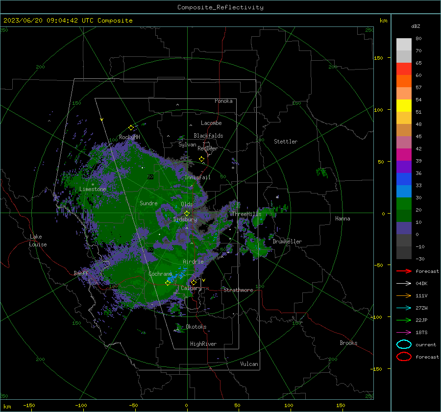This screenshot has width=441, height=412.
Task: Click the km unit label at top right
Action: click(383, 21)
